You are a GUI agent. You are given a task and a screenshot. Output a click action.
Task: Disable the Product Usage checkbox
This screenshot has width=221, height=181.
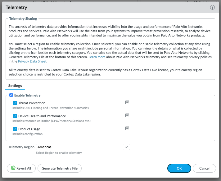(x=15, y=129)
